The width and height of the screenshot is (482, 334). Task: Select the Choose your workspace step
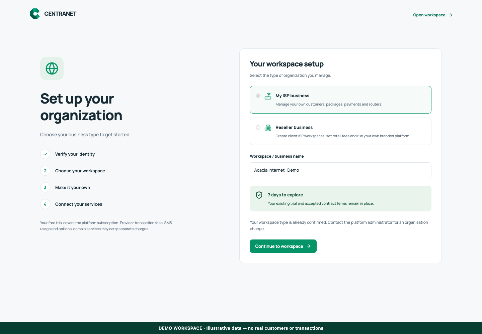pos(80,171)
